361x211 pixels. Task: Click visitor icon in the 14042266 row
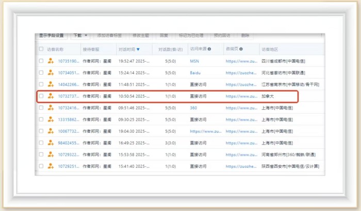pyautogui.click(x=51, y=84)
